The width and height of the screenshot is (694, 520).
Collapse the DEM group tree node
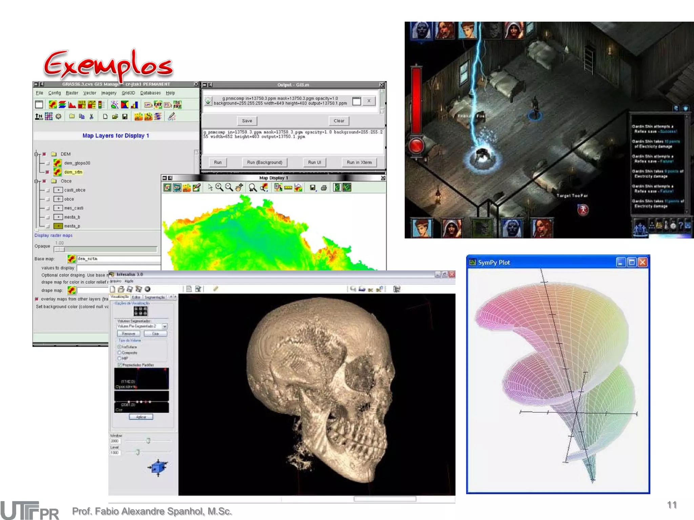tap(36, 154)
